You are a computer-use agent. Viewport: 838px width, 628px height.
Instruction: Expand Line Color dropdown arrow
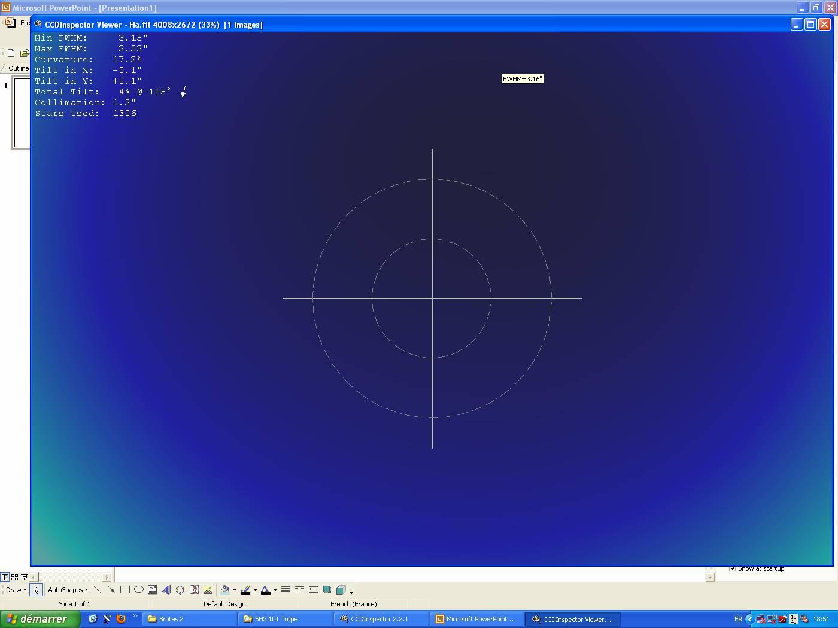(x=255, y=590)
